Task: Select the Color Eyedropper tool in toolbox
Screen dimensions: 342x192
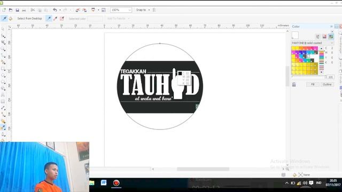Action: 3,128
